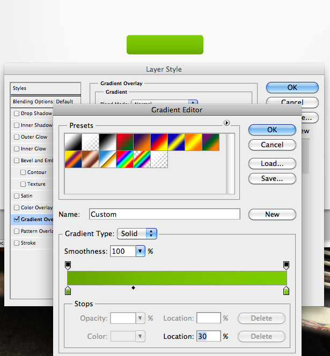
Task: Select the right green color stop
Action: click(x=286, y=291)
